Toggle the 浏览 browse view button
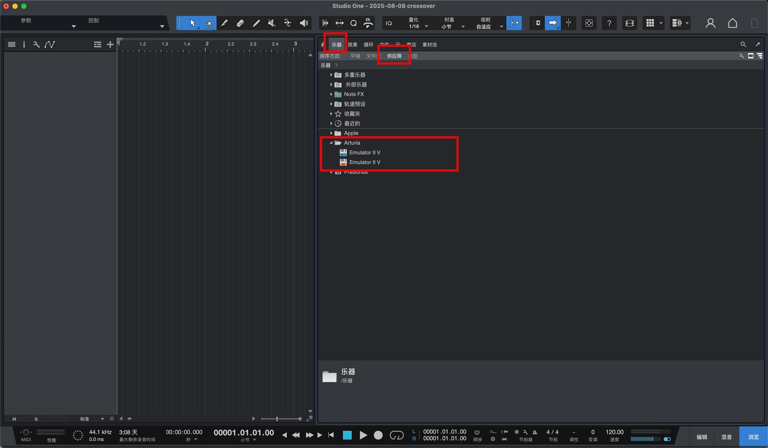768x448 pixels. point(753,437)
